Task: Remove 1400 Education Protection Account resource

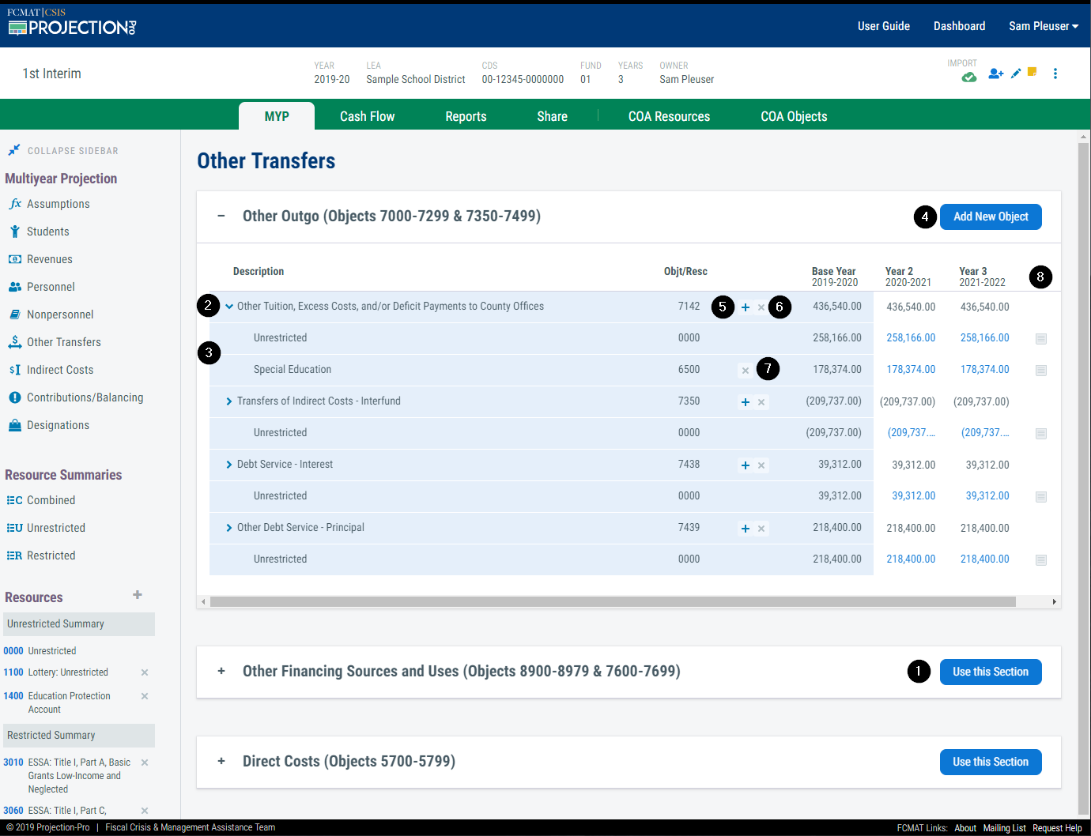Action: tap(145, 696)
